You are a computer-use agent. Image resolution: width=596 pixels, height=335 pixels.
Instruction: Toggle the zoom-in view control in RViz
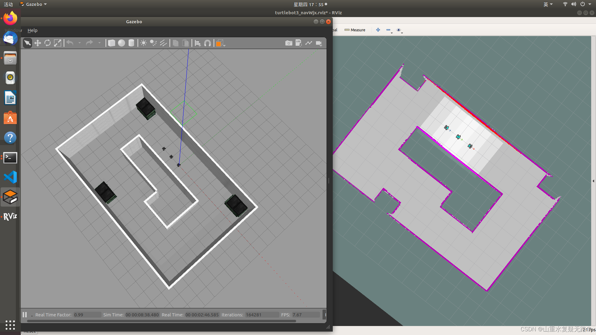coord(378,30)
